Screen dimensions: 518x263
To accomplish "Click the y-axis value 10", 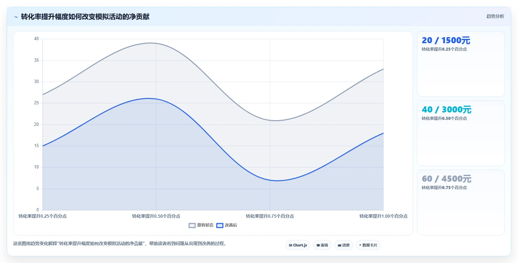I will (36, 167).
